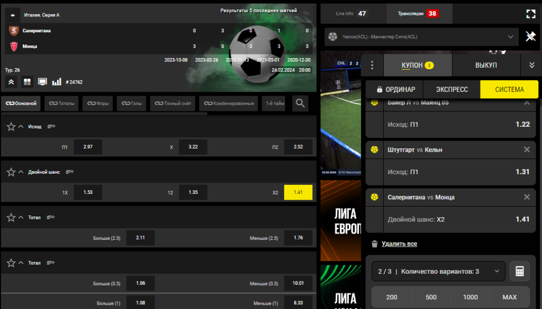542x309 pixels.
Task: Click the flag icon next to Исход
Action: (51, 127)
